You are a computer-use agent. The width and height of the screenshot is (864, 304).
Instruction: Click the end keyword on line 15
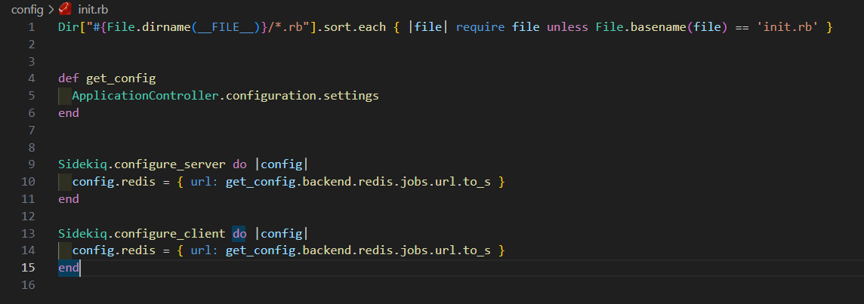pyautogui.click(x=69, y=269)
